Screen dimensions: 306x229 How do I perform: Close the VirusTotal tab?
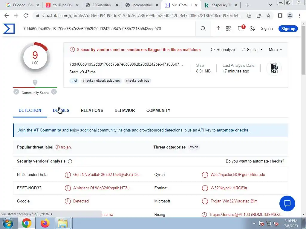click(x=196, y=5)
